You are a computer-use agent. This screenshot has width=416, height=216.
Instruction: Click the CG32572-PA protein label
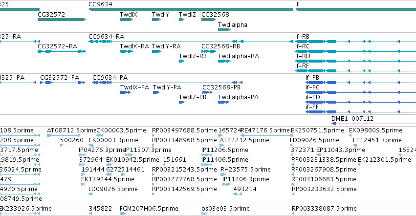click(x=60, y=78)
